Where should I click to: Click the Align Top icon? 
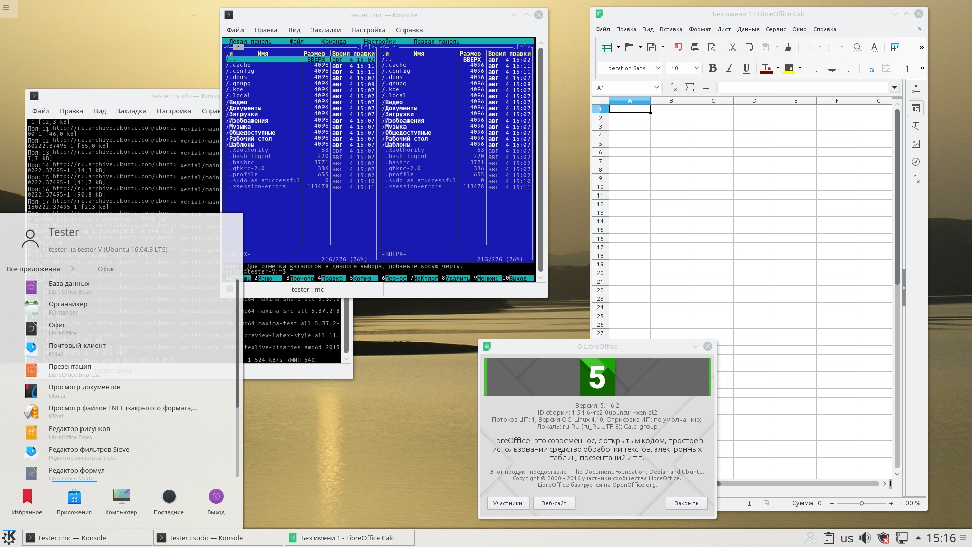pyautogui.click(x=907, y=68)
